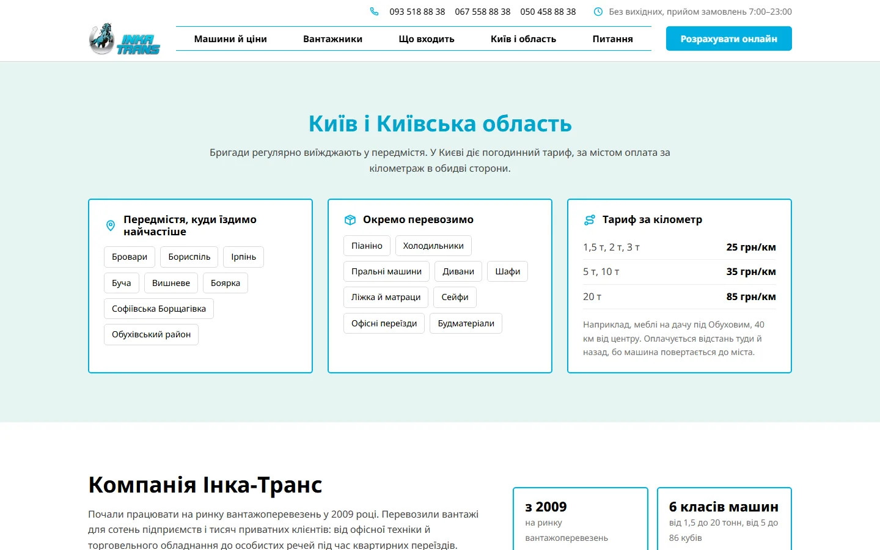
Task: Click the 85 грн/км tariff value
Action: click(x=751, y=297)
